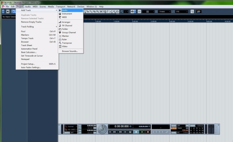
Task: Pick the Video track option
Action: (x=65, y=46)
